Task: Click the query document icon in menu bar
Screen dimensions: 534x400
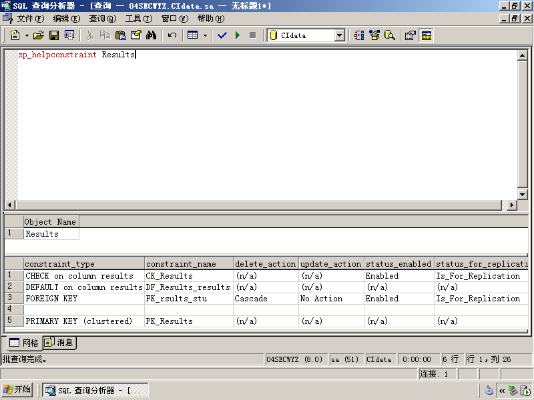Action: point(7,18)
